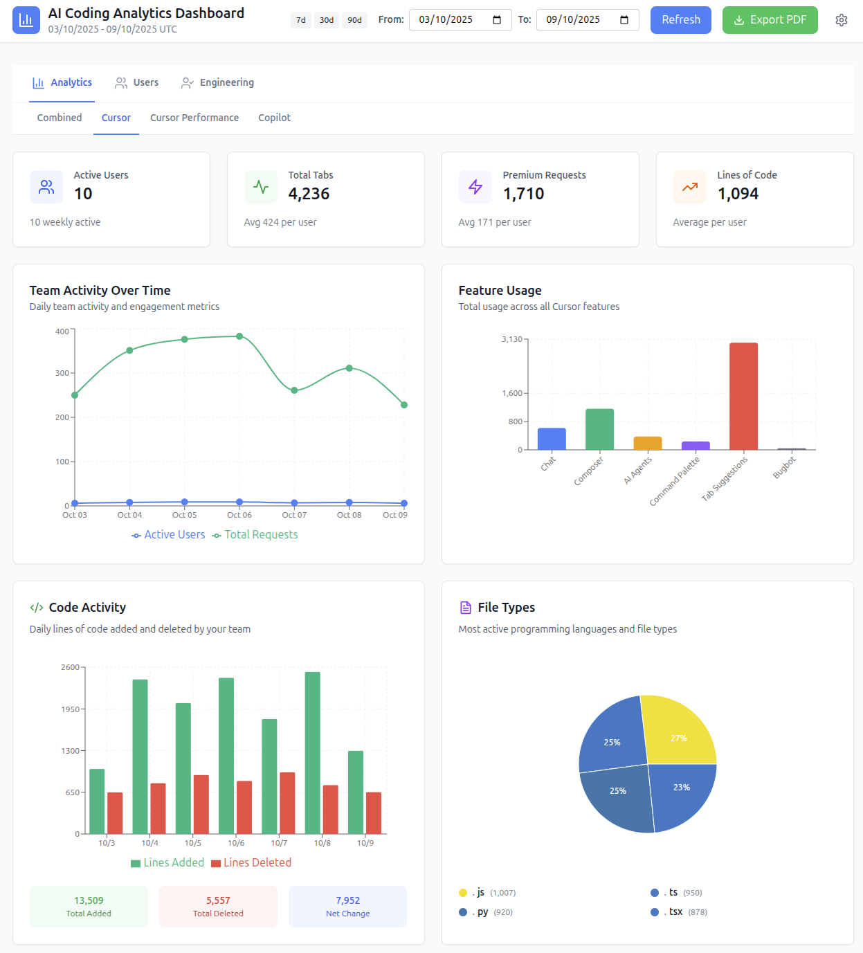Click the green Composer bar
The image size is (863, 953).
pyautogui.click(x=600, y=429)
